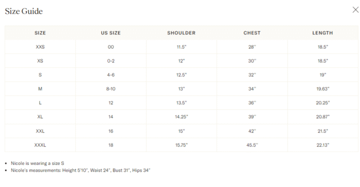Click the LENGTH column header
Image resolution: width=360 pixels, height=187 pixels.
tap(322, 33)
